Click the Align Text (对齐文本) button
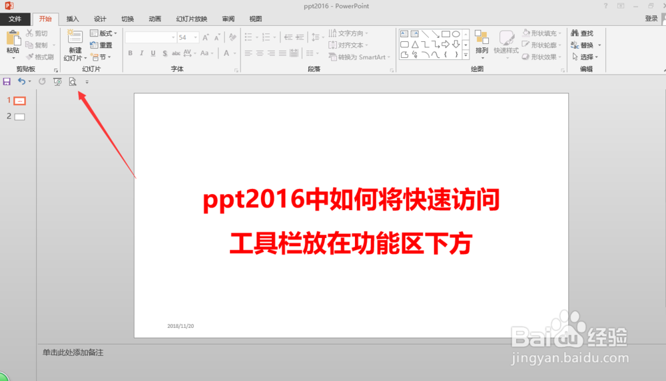 348,45
